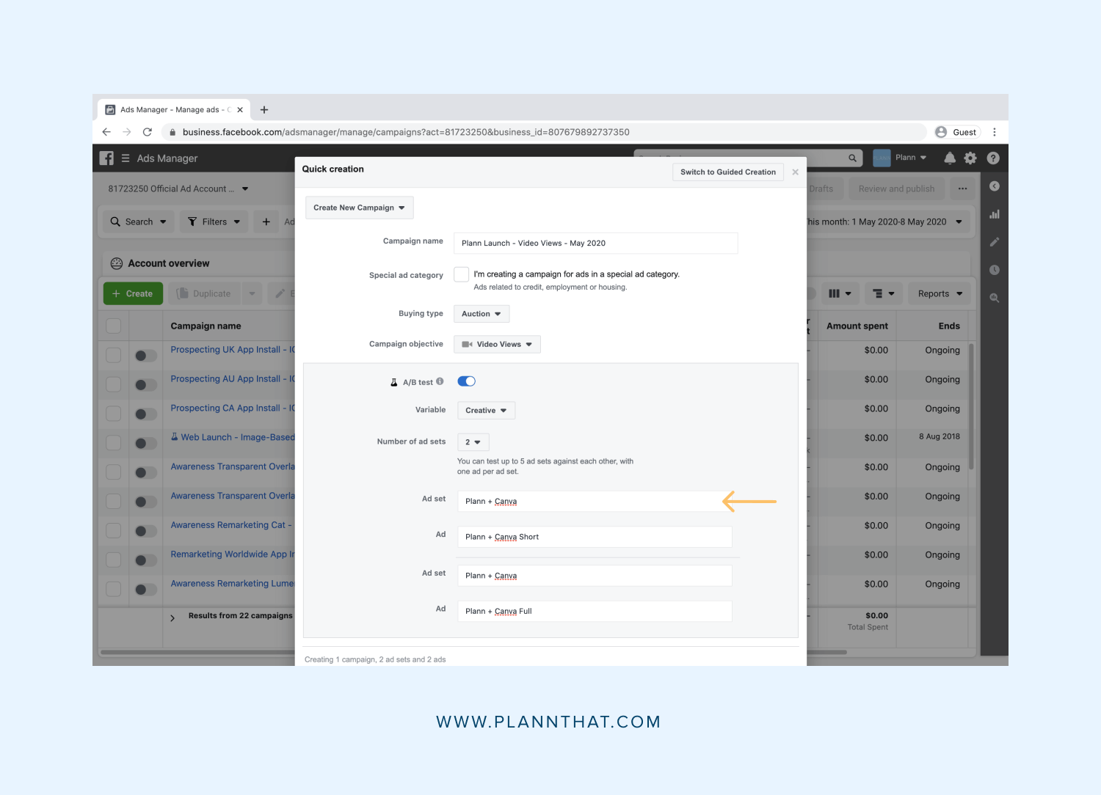Toggle Prospecting CA App Install campaign on

[145, 414]
